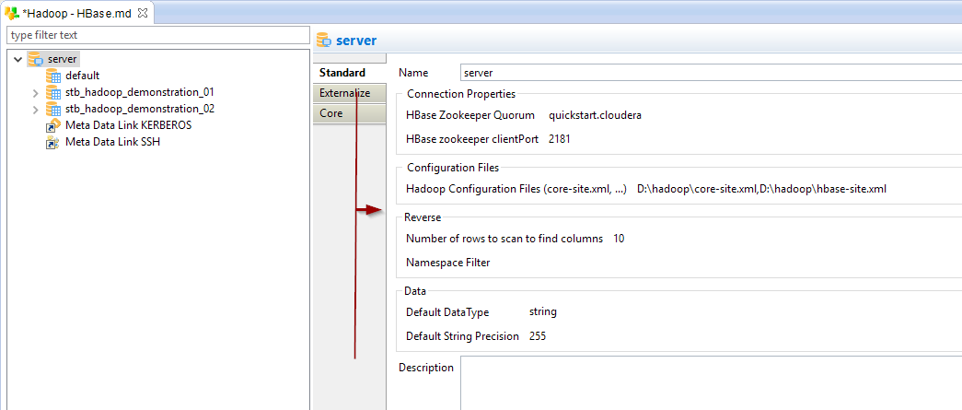
Task: Select Meta Data Link SSH item
Action: (113, 142)
